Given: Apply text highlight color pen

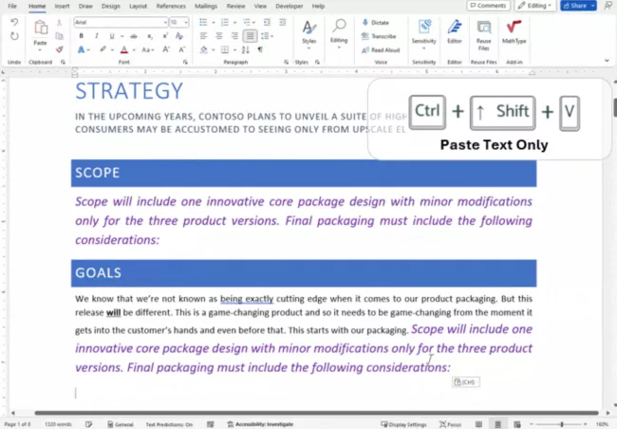Looking at the screenshot, I should (103, 49).
